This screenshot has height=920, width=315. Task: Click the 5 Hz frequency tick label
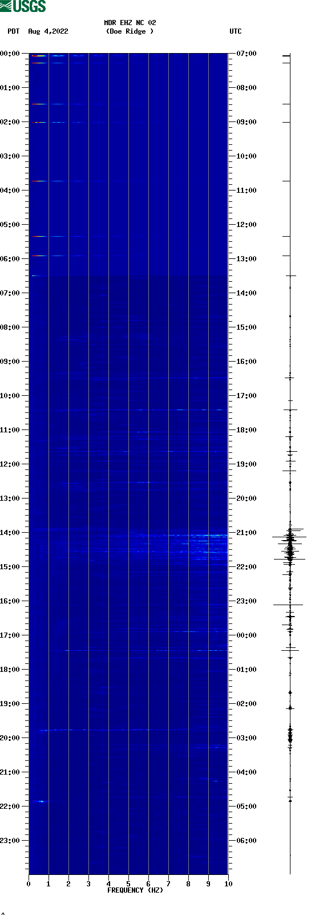click(x=128, y=884)
